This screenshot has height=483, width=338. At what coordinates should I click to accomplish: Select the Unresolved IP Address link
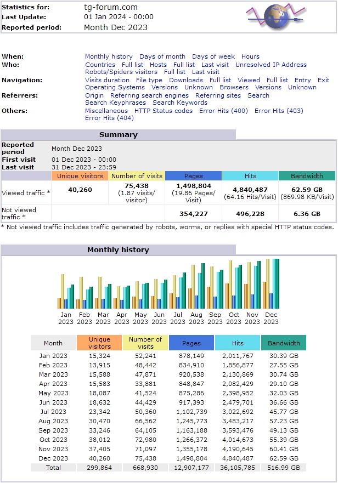point(271,64)
